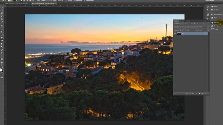Create a new layer

203,93
